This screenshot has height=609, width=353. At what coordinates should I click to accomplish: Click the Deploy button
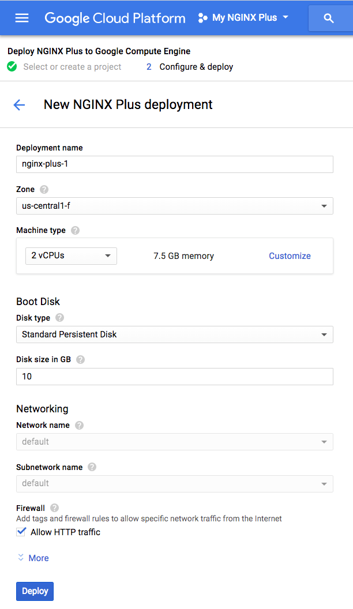(35, 591)
